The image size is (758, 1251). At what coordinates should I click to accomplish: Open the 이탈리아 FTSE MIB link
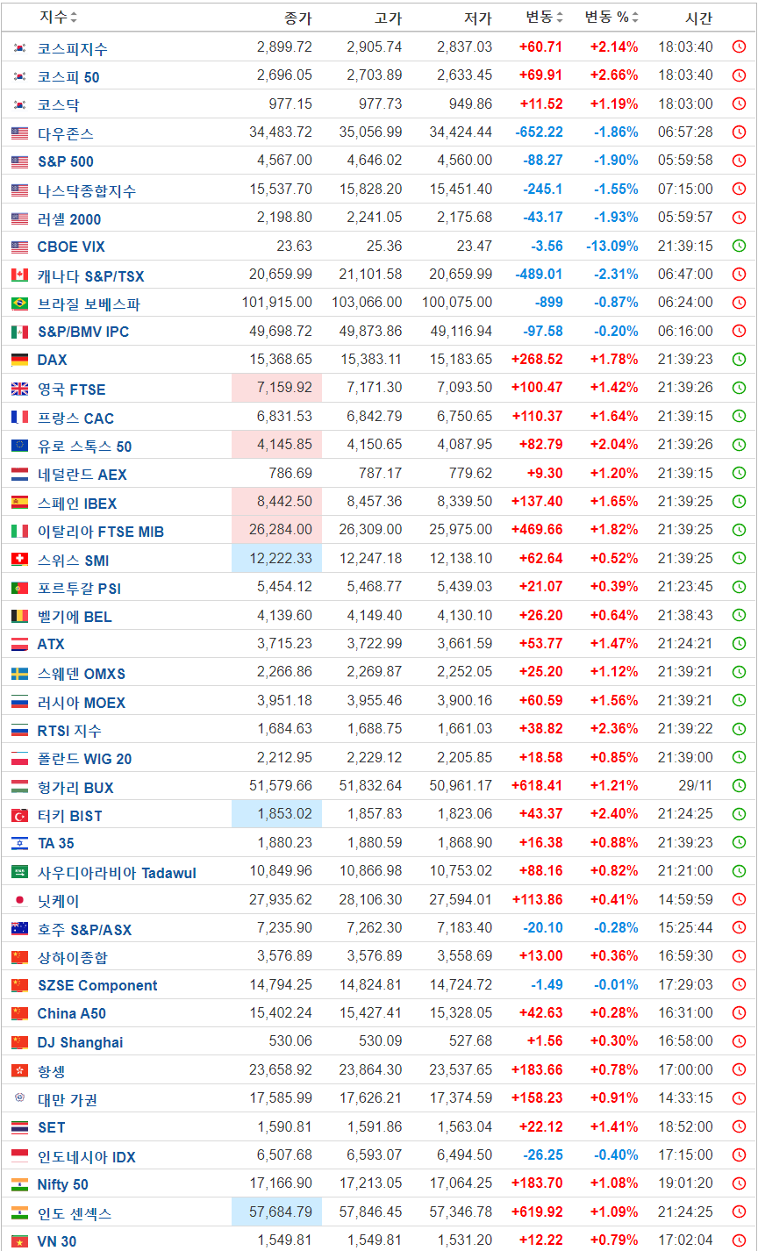101,532
